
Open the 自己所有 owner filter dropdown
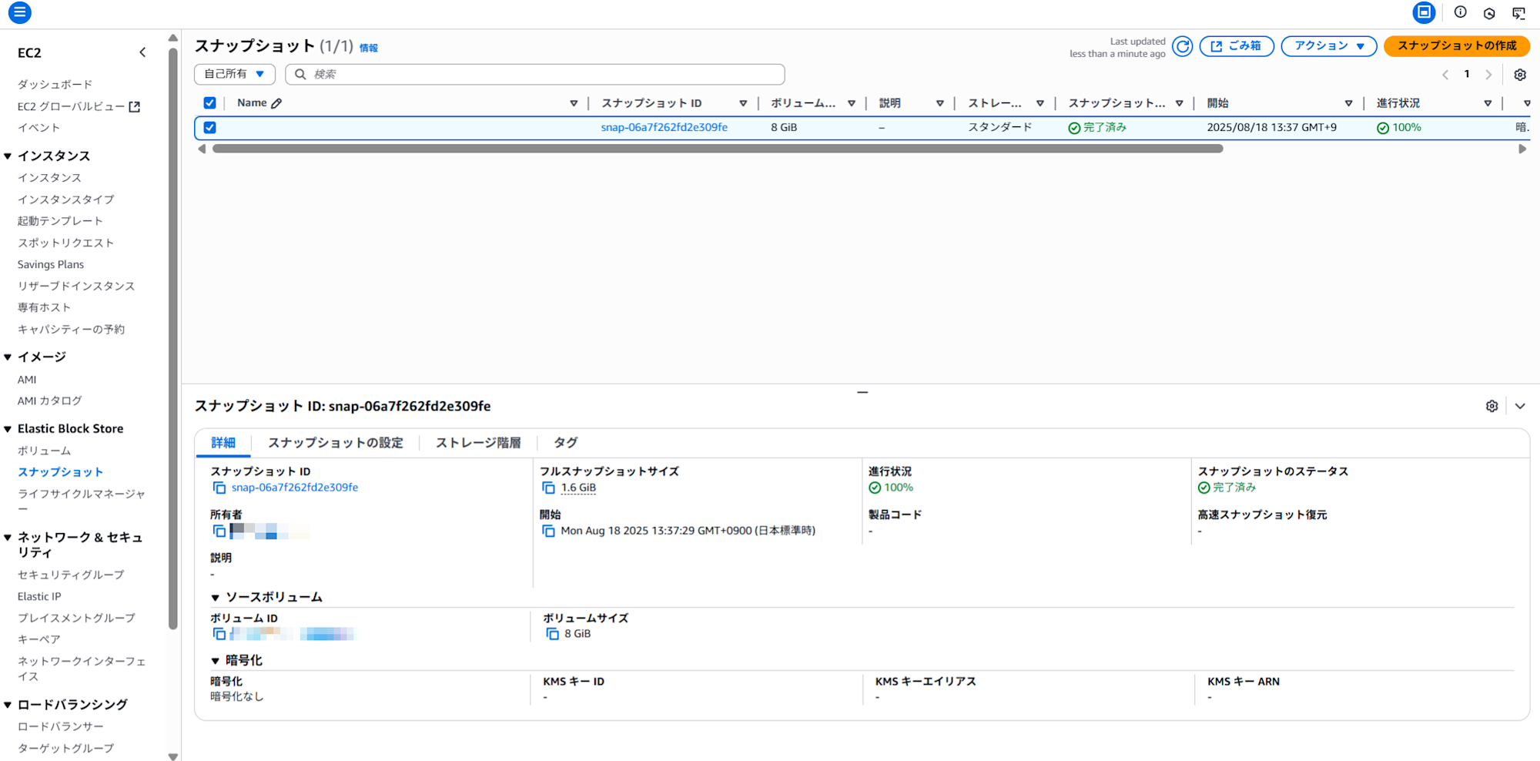pyautogui.click(x=235, y=74)
